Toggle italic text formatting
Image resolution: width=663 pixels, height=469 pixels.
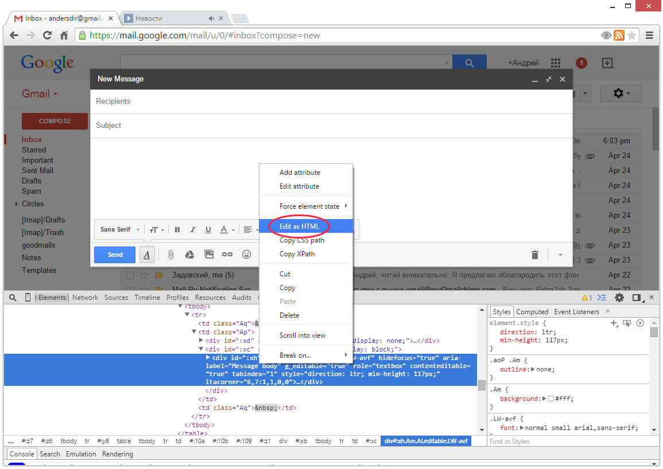point(193,230)
